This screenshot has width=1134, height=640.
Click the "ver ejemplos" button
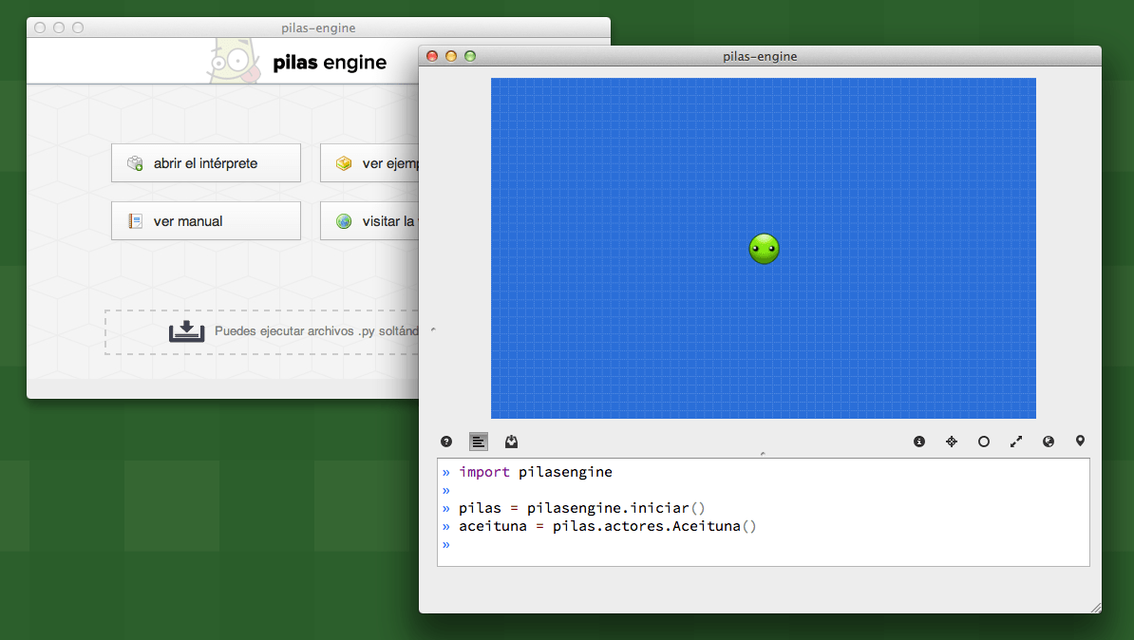(370, 163)
